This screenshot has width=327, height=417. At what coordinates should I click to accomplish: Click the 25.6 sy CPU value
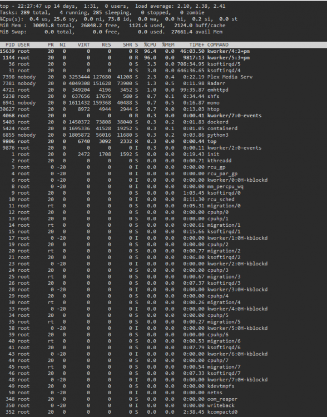(65, 19)
